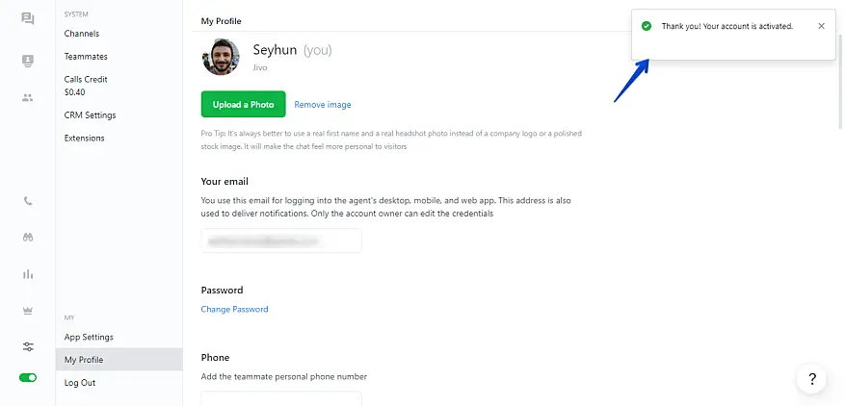The width and height of the screenshot is (845, 406).
Task: Open Channels in the system menu
Action: (x=82, y=34)
